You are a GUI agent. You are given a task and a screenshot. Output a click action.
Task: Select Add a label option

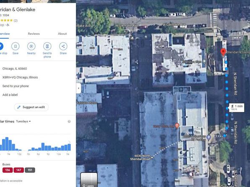(10, 95)
